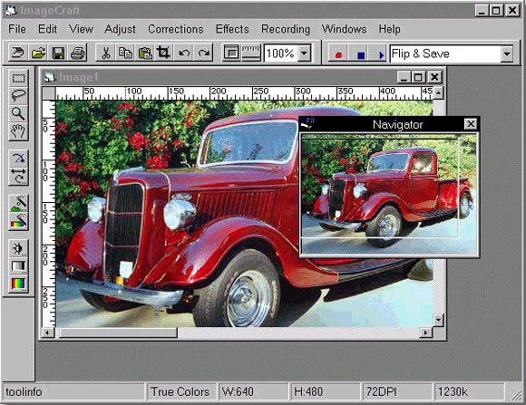
Task: Click the Paste clipboard icon
Action: click(145, 53)
